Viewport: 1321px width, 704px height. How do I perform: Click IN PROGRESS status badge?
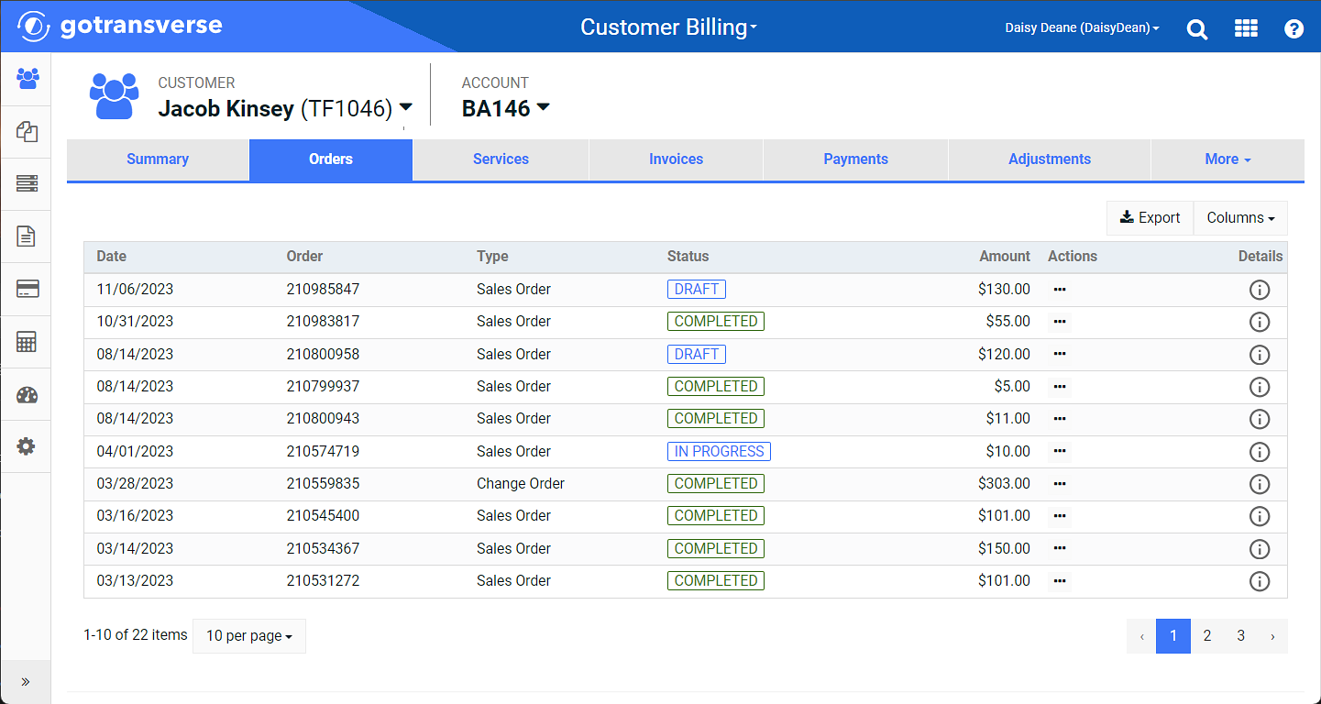tap(719, 451)
